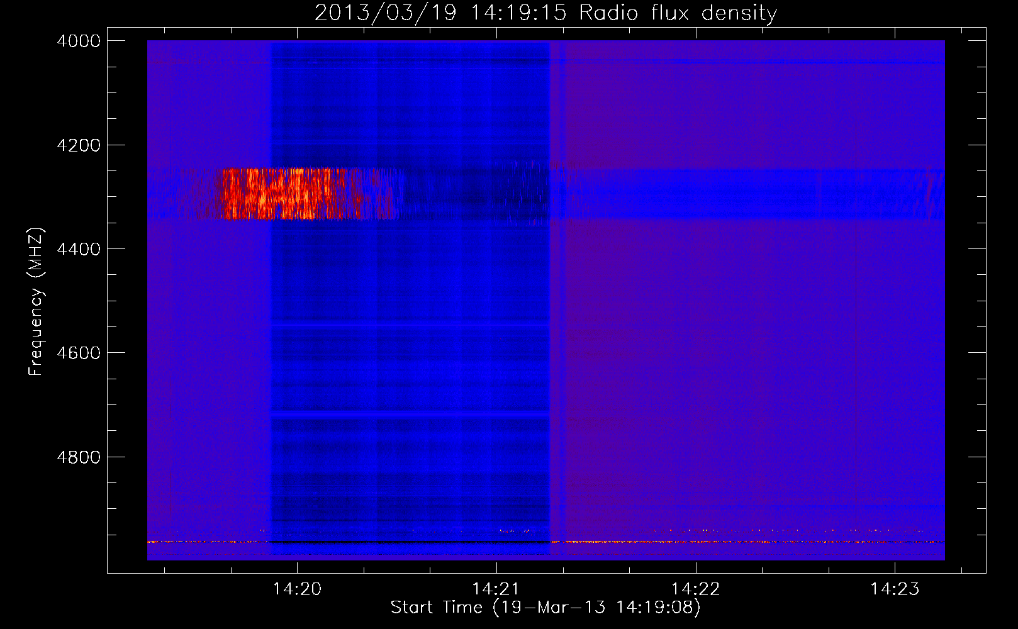Click the y-axis label "Frequency (MHZ)"
The image size is (1018, 629).
(x=36, y=302)
